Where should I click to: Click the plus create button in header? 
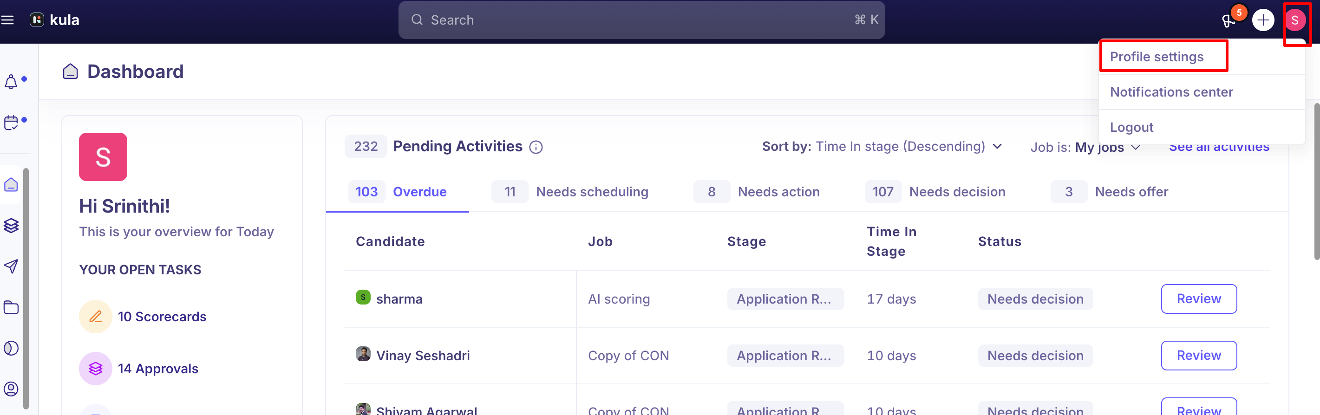click(x=1263, y=20)
